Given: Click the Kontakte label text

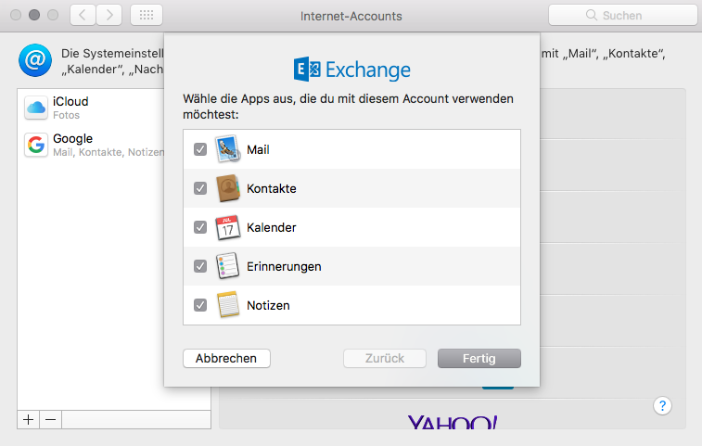Looking at the screenshot, I should tap(272, 188).
